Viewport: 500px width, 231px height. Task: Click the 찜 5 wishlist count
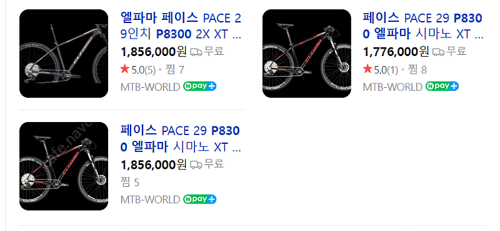pos(130,182)
